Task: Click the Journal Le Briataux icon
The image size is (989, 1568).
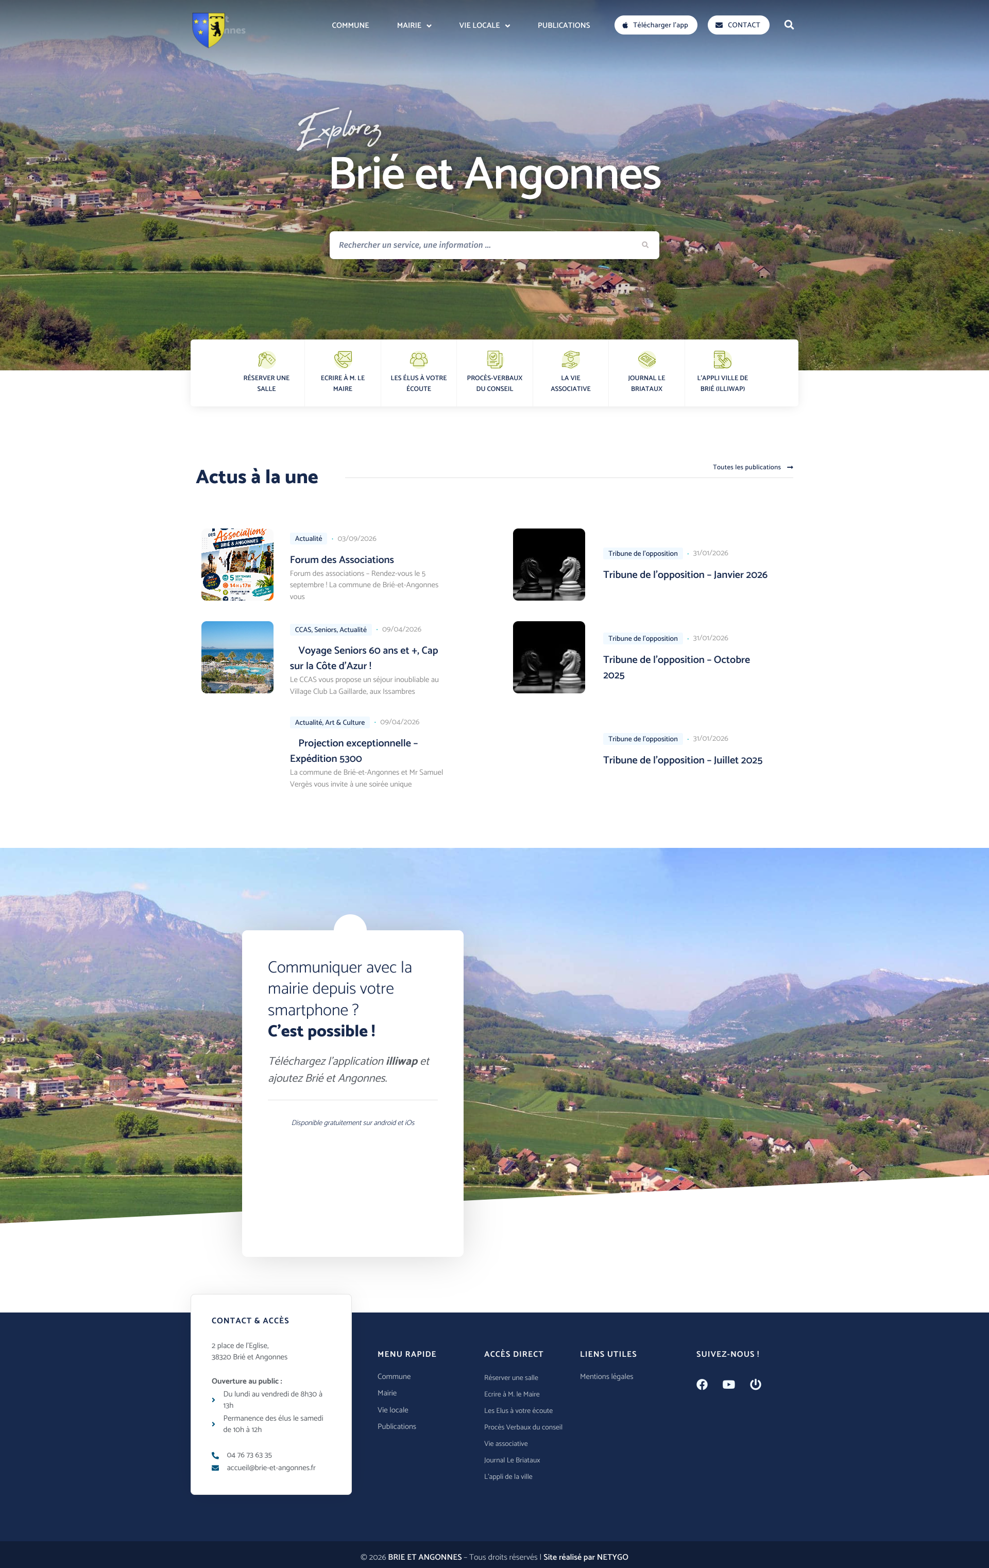Action: point(646,360)
